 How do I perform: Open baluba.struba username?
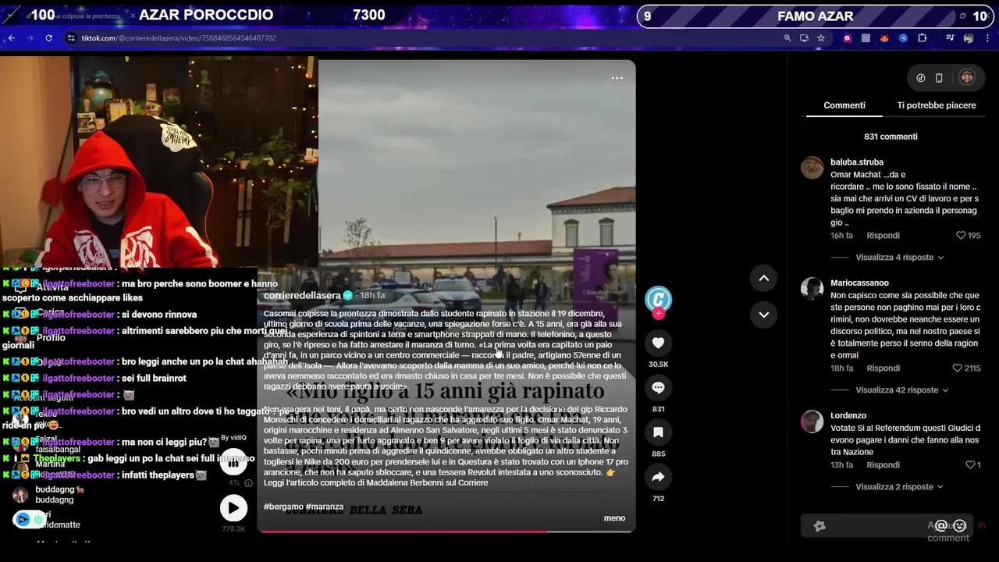(857, 162)
